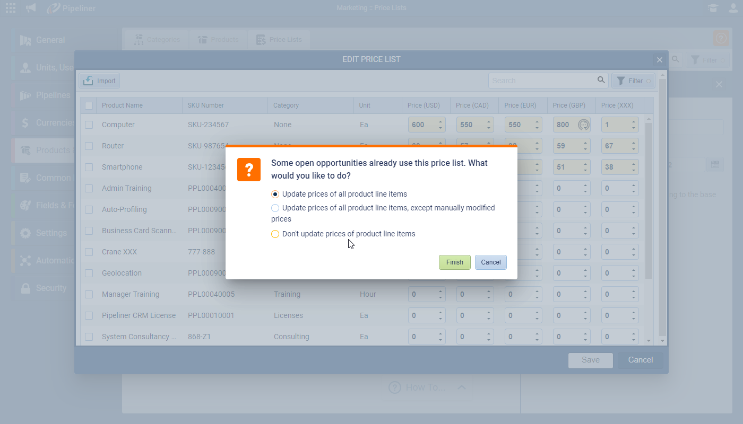Image resolution: width=743 pixels, height=424 pixels.
Task: Open the app grid launcher icon
Action: pos(11,8)
